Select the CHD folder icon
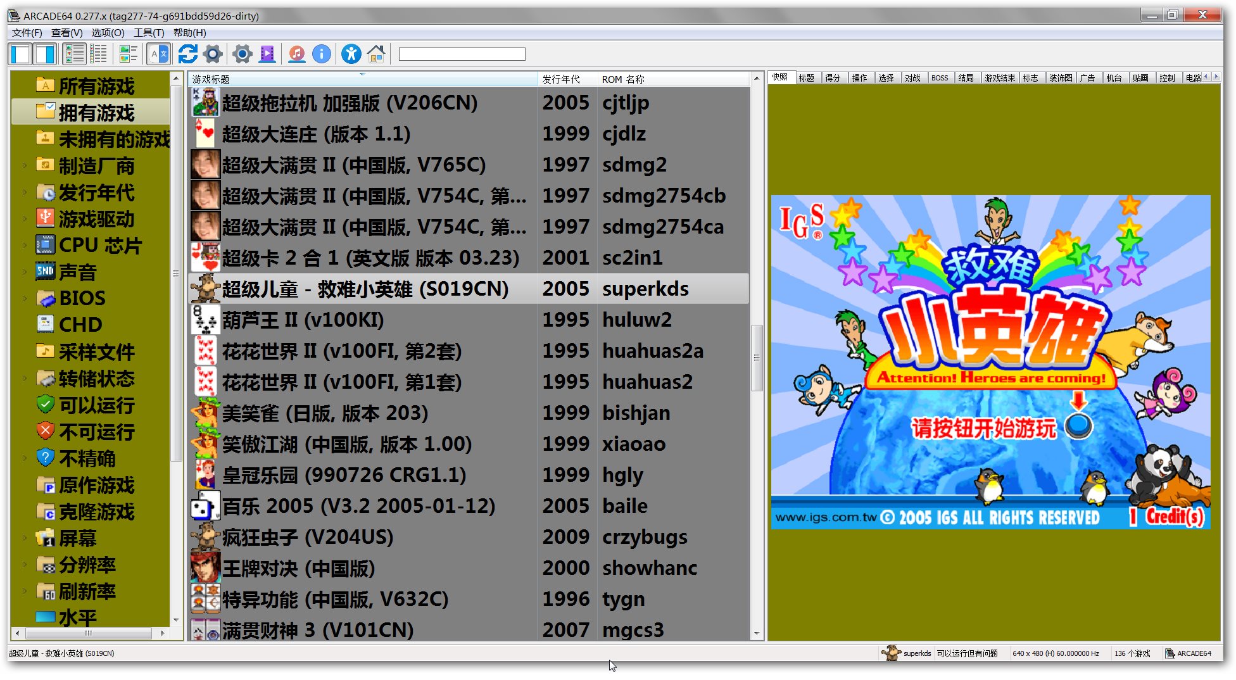Screen dimensions: 1236x680 pyautogui.click(x=45, y=324)
